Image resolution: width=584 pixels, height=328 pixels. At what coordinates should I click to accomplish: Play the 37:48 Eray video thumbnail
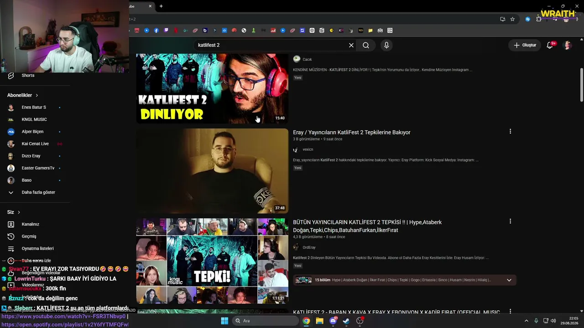coord(212,171)
